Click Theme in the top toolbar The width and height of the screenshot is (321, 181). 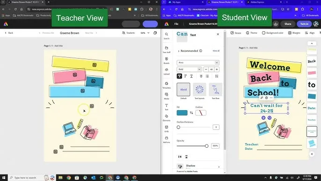[x=251, y=33]
